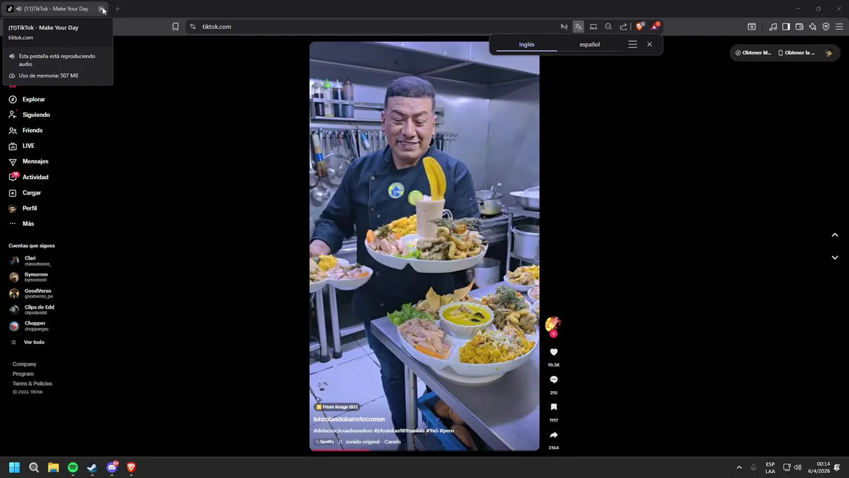Viewport: 849px width, 478px height.
Task: Open Chopper followed account
Action: click(29, 325)
